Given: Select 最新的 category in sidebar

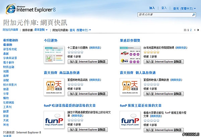Looking at the screenshot, I should 8,45.
